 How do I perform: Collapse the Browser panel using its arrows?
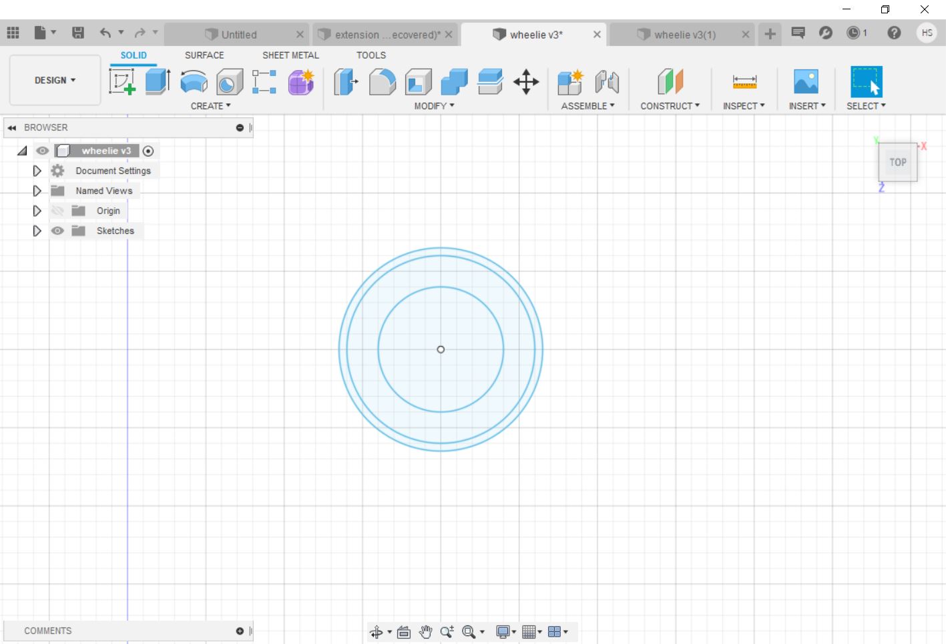tap(12, 127)
